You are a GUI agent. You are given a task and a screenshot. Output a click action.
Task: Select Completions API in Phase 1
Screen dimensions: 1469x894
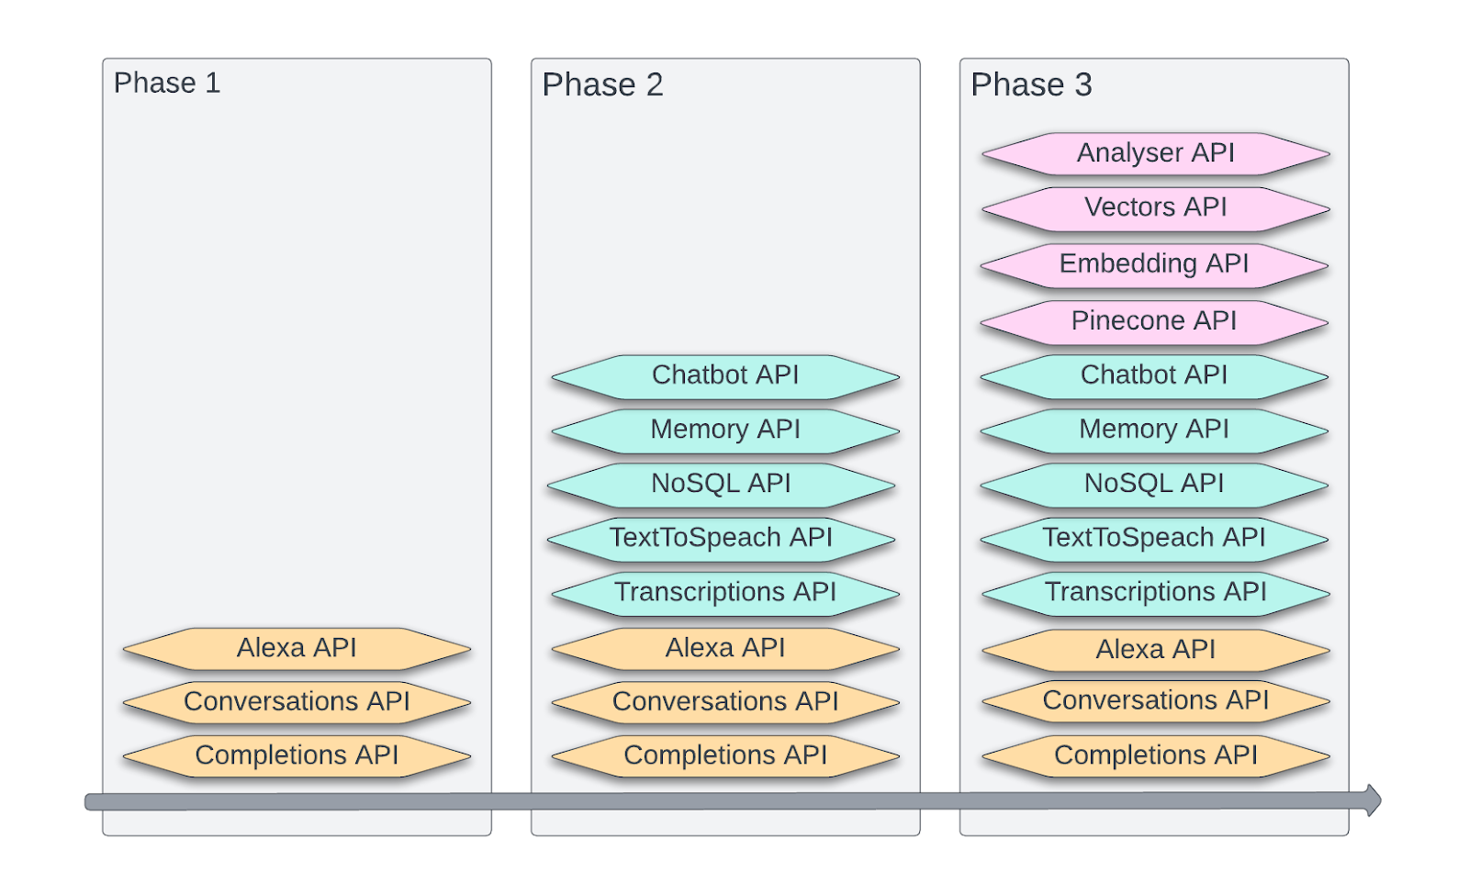[x=297, y=756]
